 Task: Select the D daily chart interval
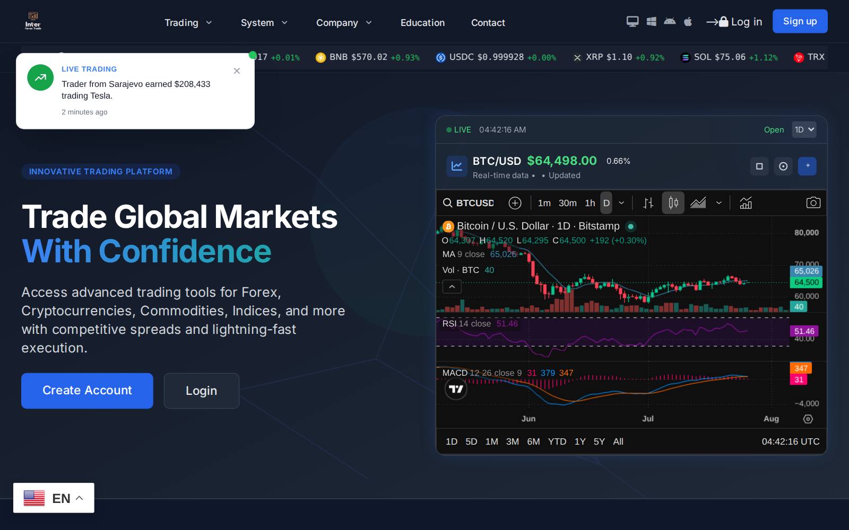607,203
